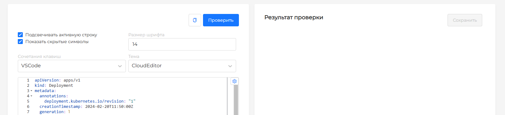The height and width of the screenshot is (115, 505).
Task: Click the copy-to-clipboard icon button
Action: 195,20
